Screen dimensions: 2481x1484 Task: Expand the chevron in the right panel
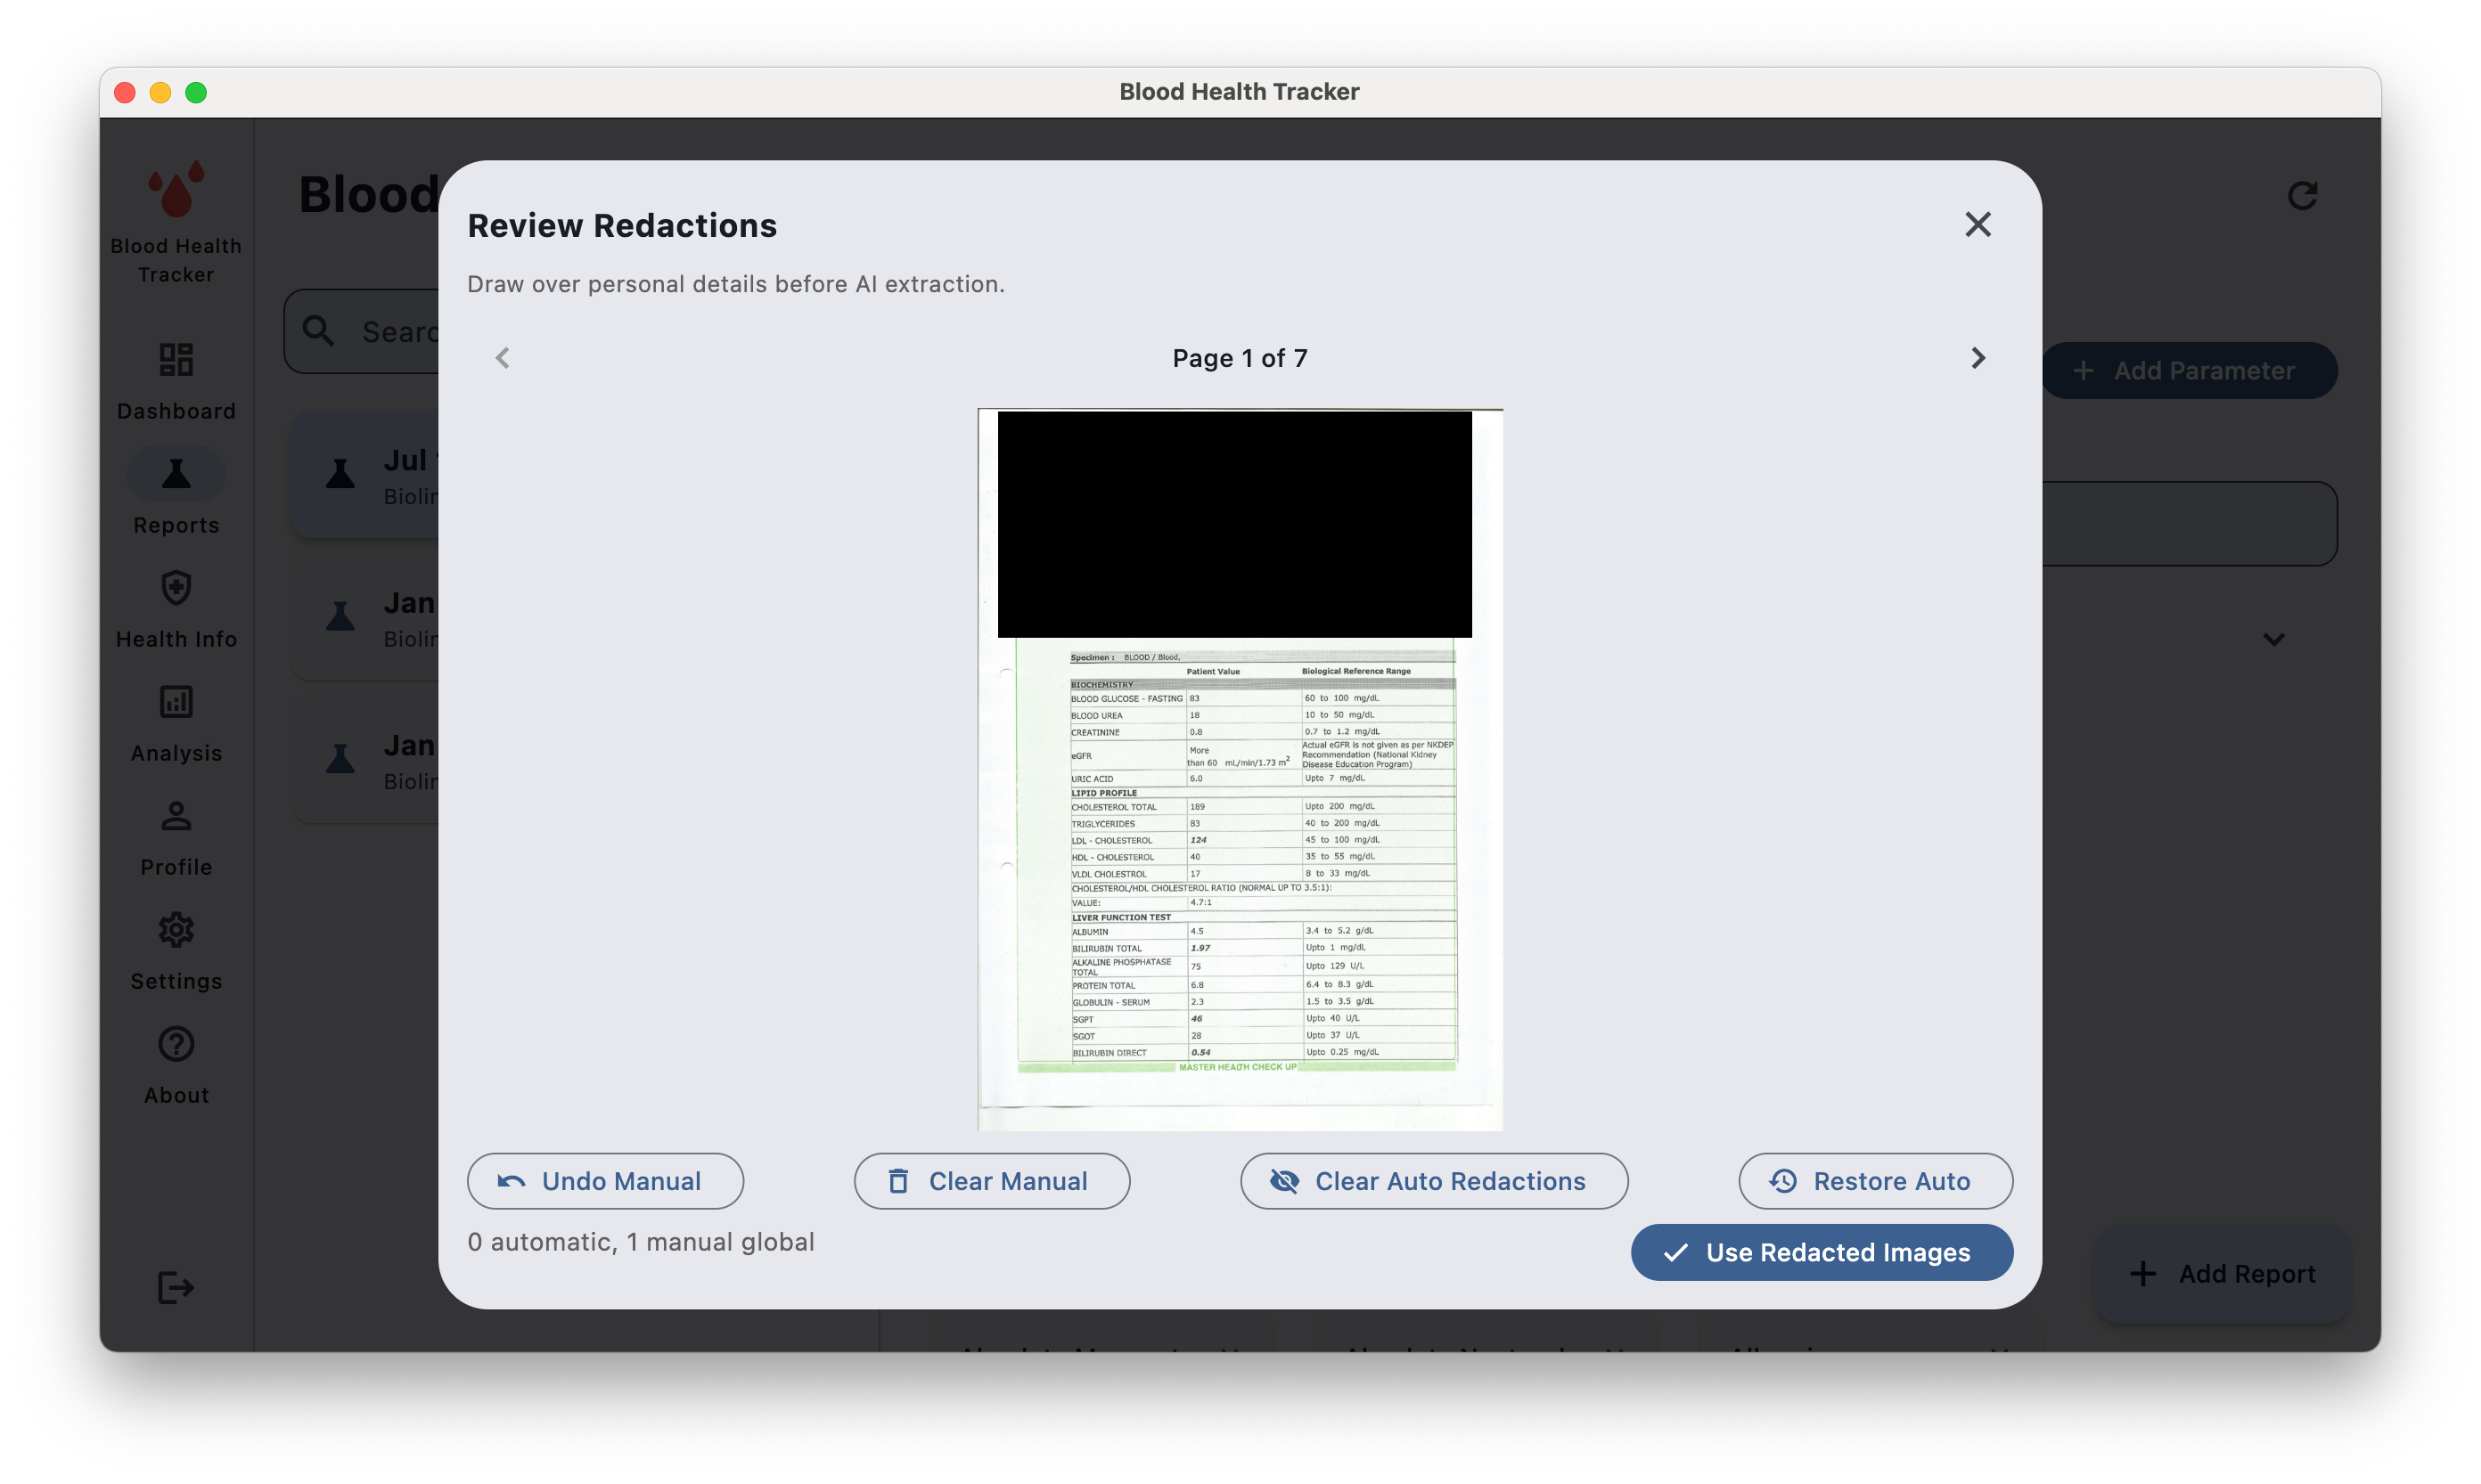[2273, 639]
